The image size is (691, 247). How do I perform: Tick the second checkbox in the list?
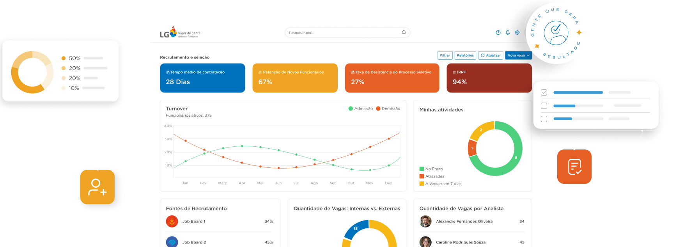click(544, 106)
